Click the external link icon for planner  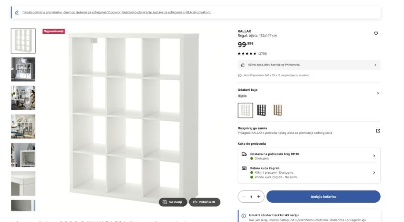pyautogui.click(x=377, y=131)
